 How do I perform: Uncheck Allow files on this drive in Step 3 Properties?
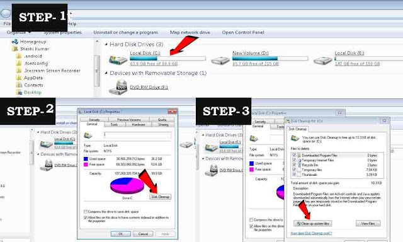click(251, 226)
